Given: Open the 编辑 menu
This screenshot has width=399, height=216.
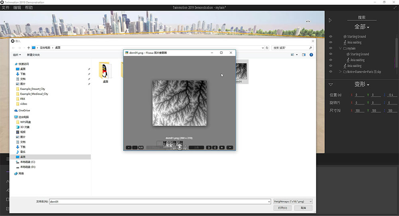Looking at the screenshot, I should pos(17,8).
